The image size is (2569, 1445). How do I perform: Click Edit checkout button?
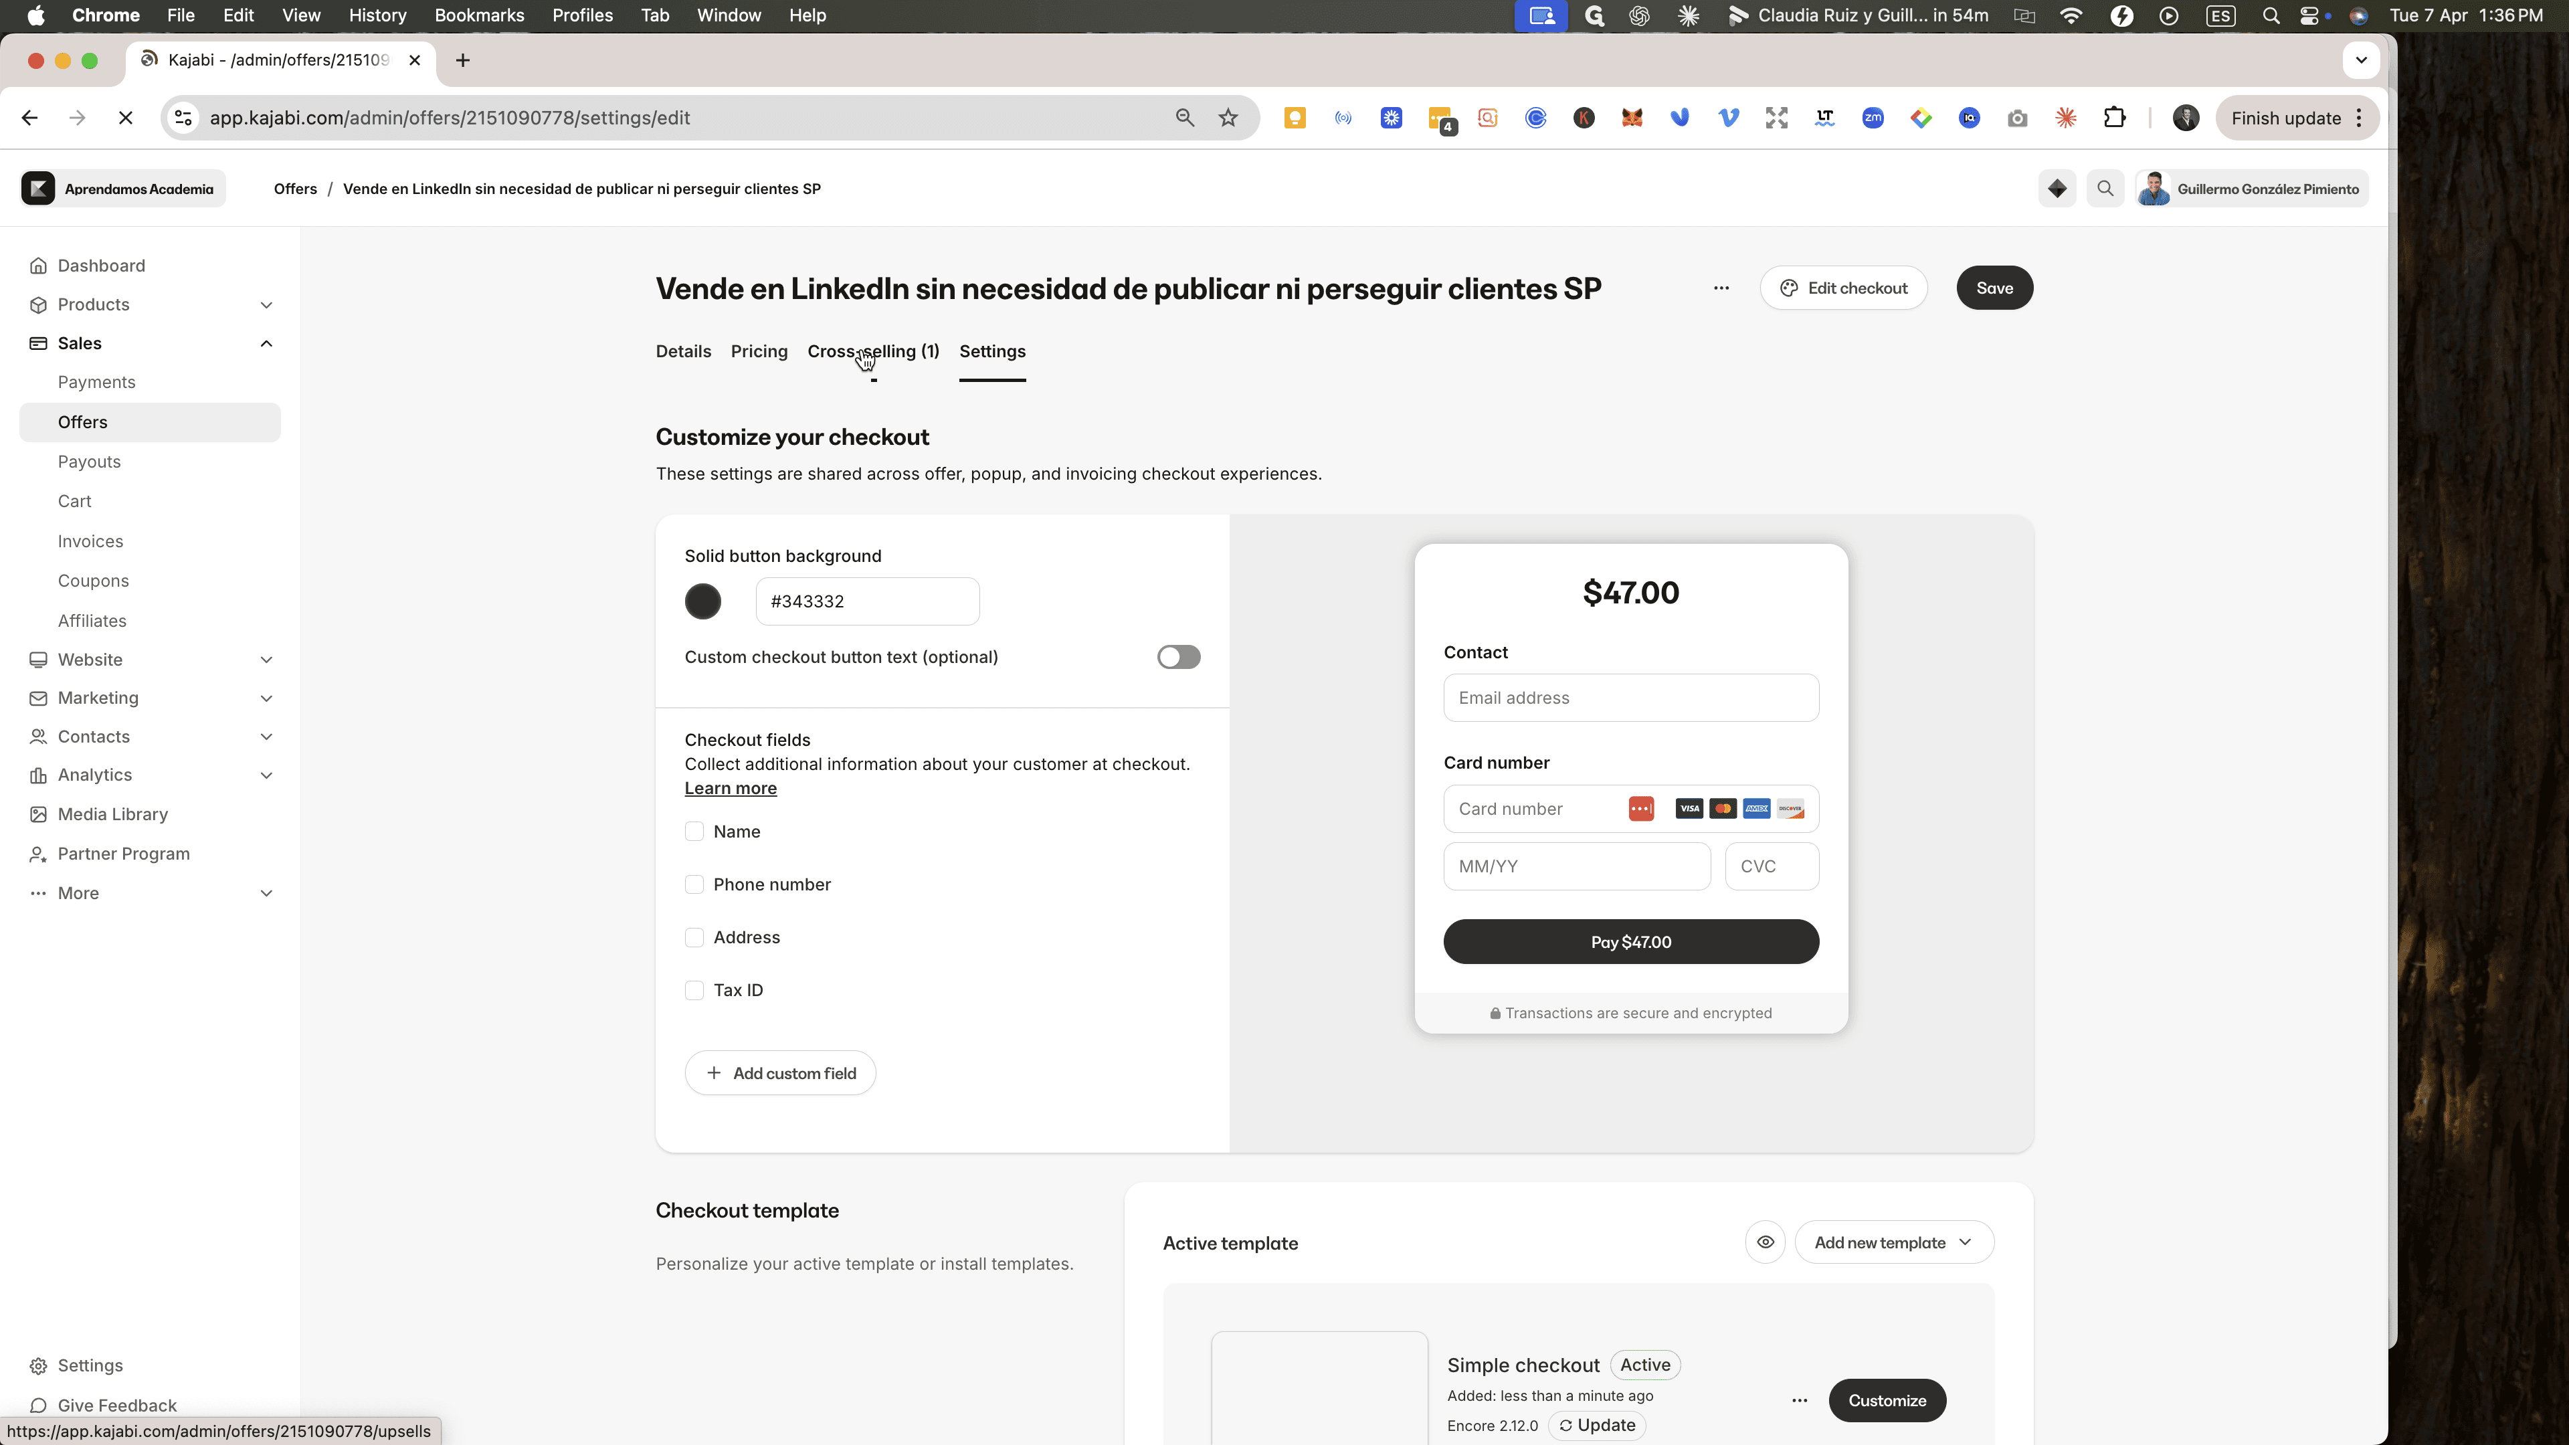(x=1844, y=288)
